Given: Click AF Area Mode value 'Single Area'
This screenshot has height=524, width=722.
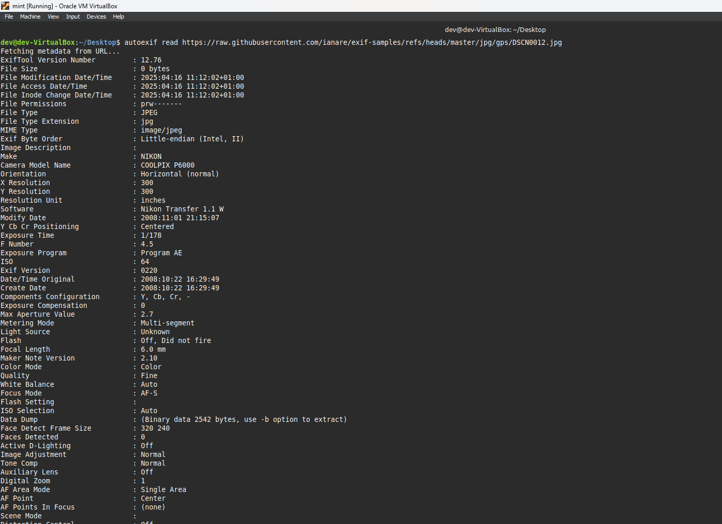Looking at the screenshot, I should 164,489.
